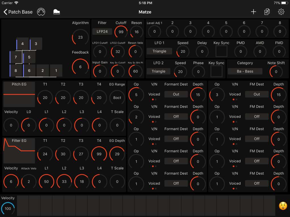
Task: Tap the battery icon in the status bar
Action: (284, 3)
